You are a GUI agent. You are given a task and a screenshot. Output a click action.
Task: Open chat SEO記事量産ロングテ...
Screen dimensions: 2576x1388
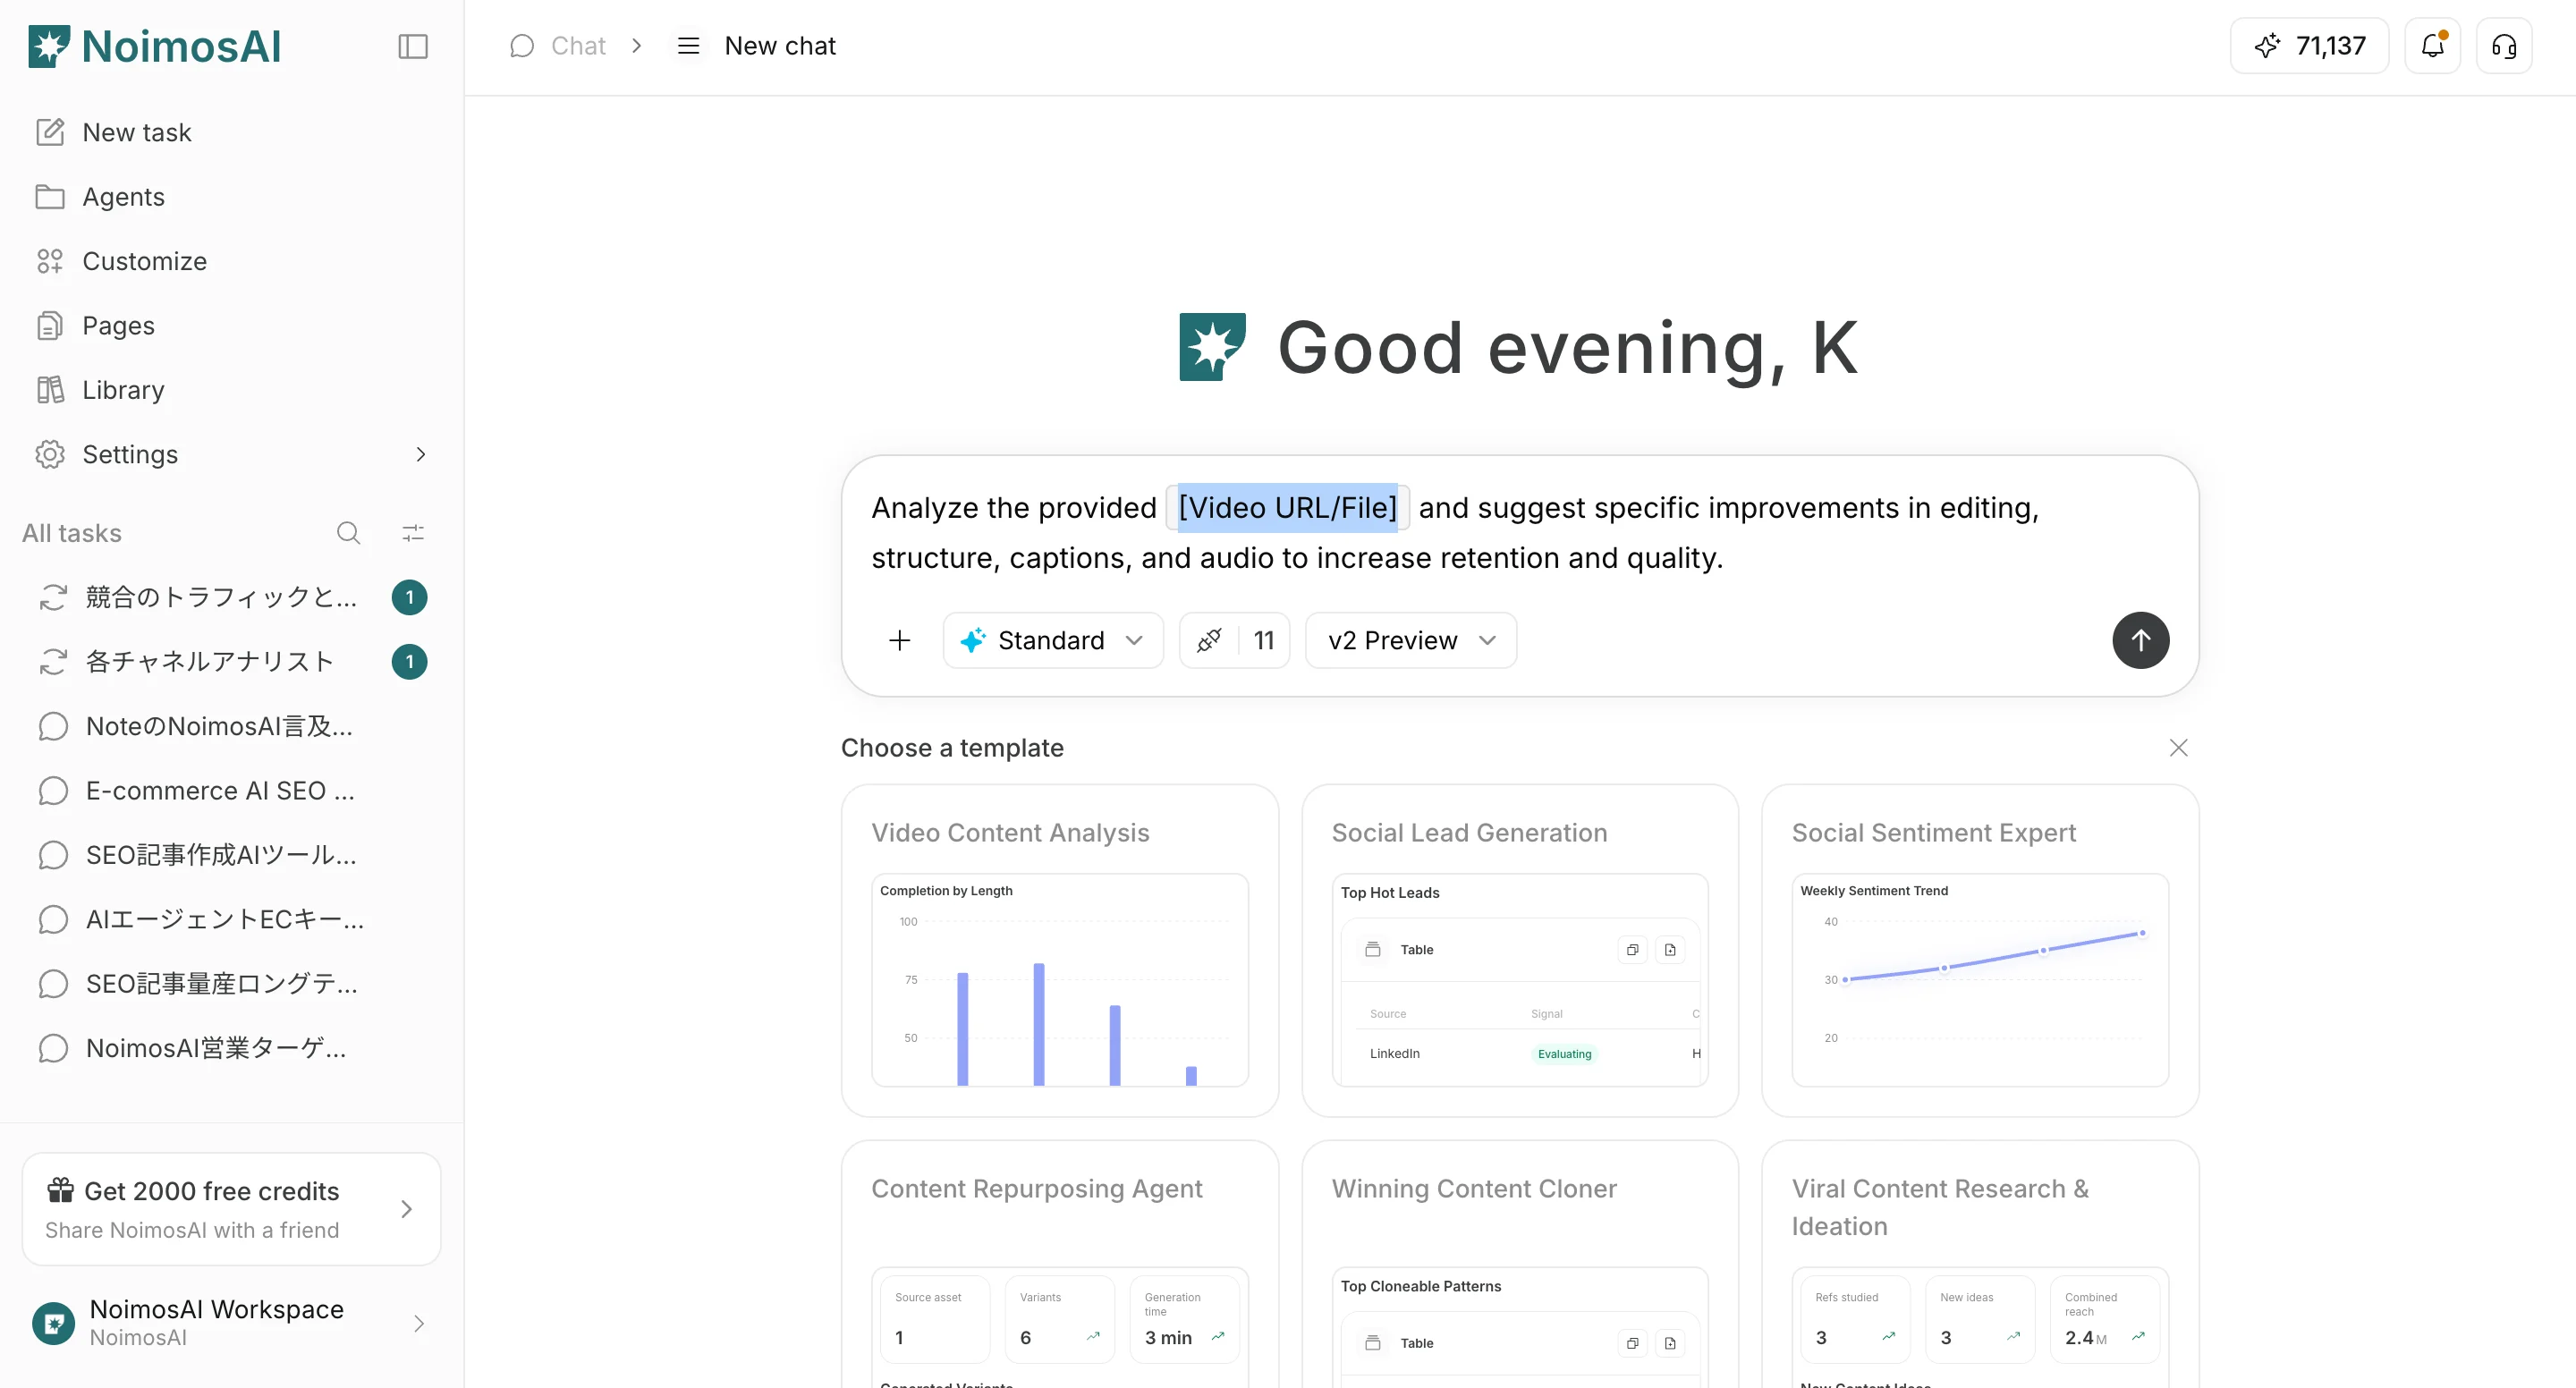232,983
